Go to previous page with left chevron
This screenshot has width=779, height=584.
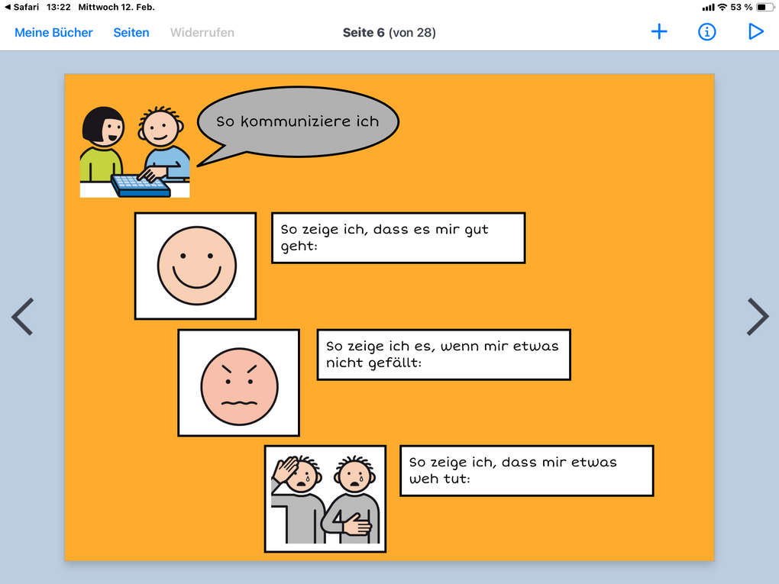tap(23, 316)
